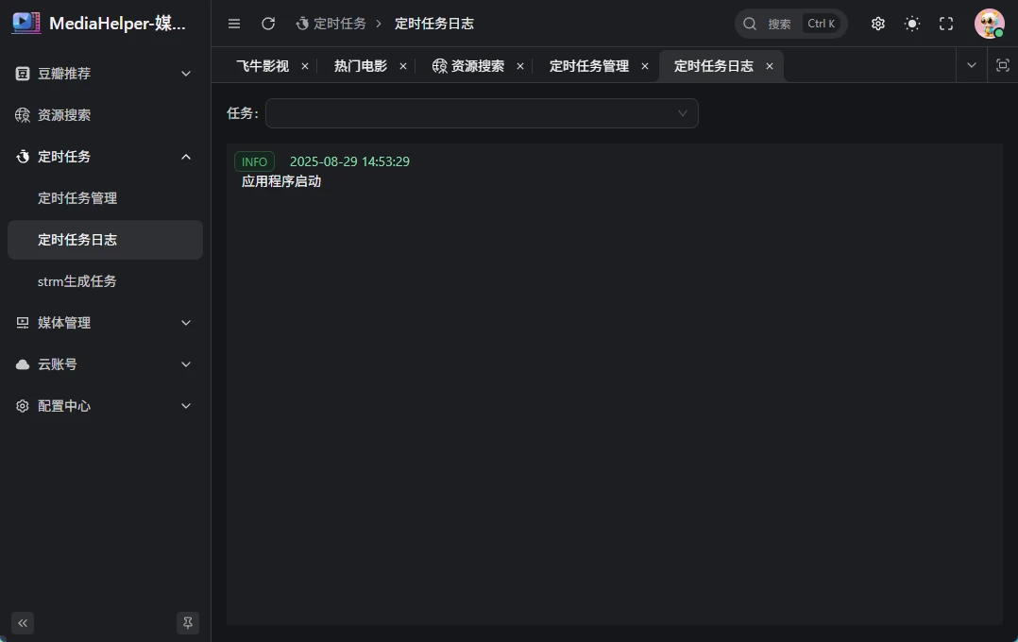The image size is (1018, 642).
Task: Switch to the 飞牛影视 tab
Action: coord(263,66)
